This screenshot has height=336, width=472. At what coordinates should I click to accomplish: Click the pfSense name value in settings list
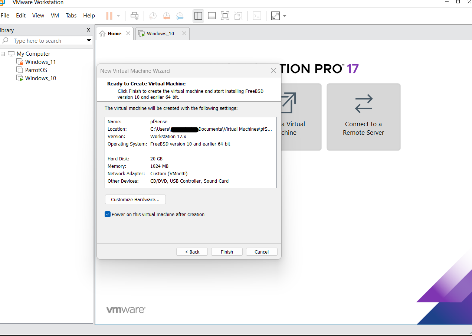coord(159,121)
